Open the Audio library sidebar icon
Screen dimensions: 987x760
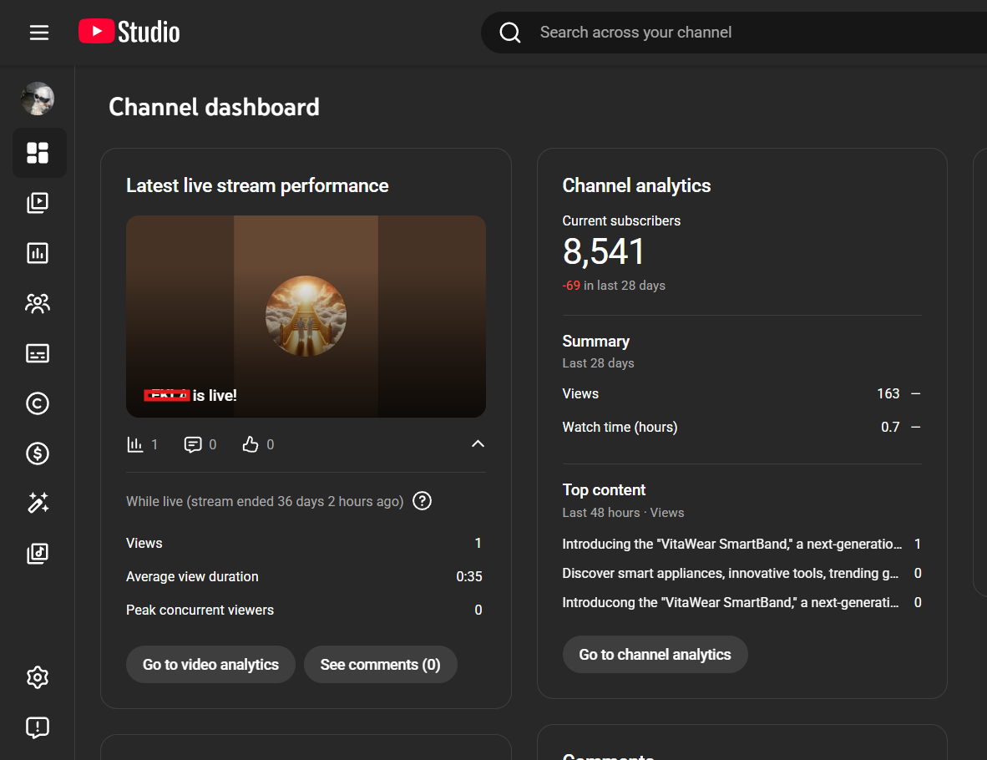click(x=38, y=553)
